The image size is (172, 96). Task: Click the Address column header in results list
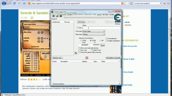56,22
